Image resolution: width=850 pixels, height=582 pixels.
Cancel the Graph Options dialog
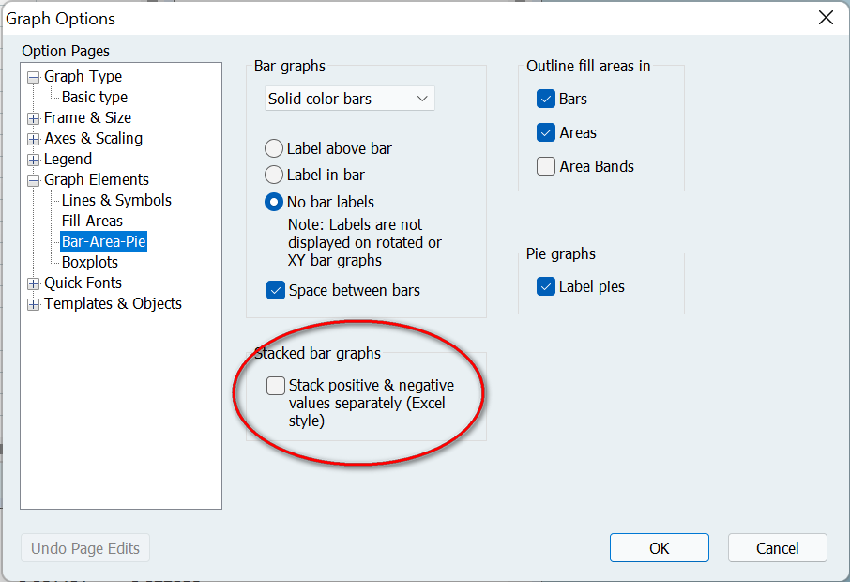tap(778, 548)
